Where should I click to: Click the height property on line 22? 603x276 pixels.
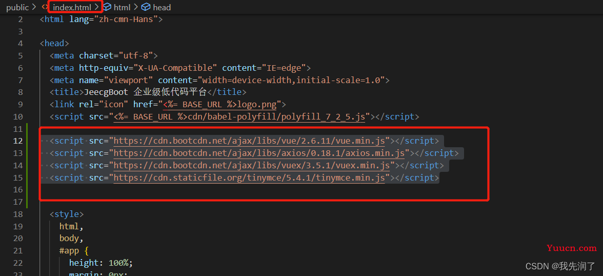tap(84, 263)
